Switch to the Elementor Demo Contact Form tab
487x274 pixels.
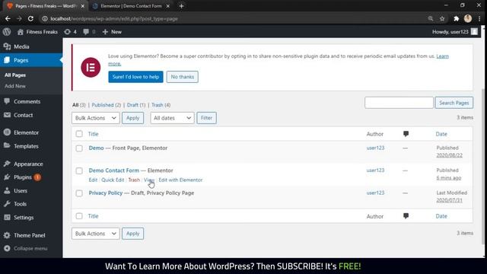click(x=131, y=6)
